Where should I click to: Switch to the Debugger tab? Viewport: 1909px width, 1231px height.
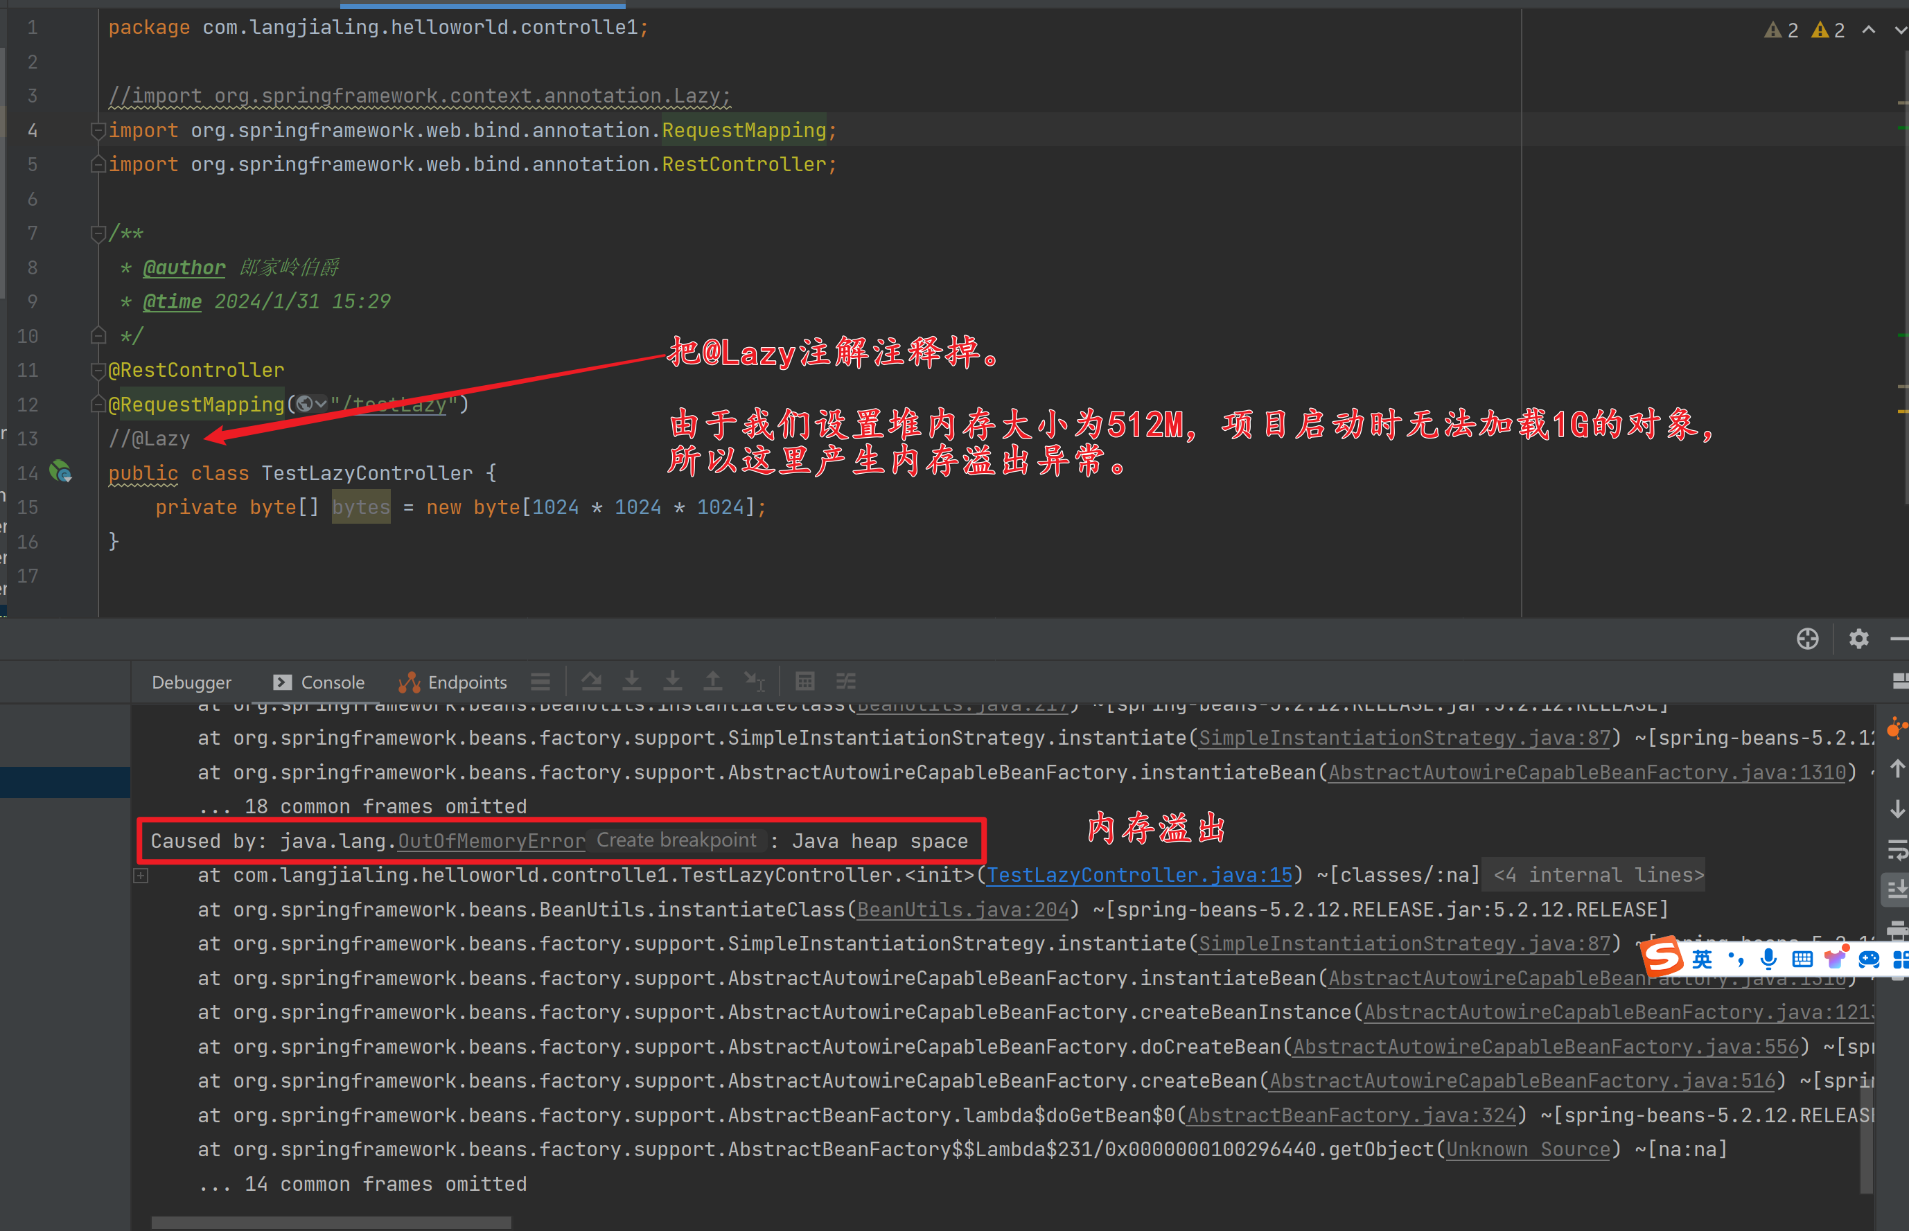coord(191,682)
